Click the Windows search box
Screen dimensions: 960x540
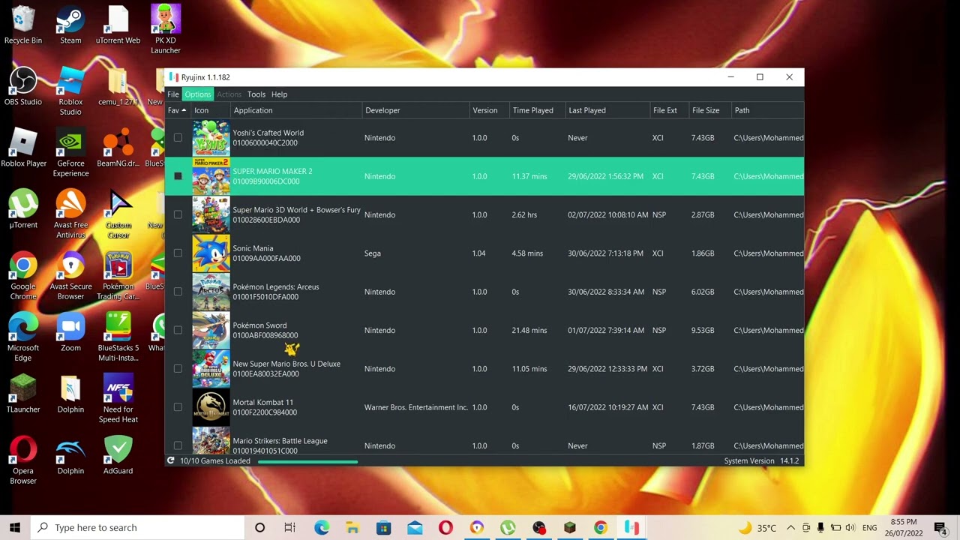point(138,527)
